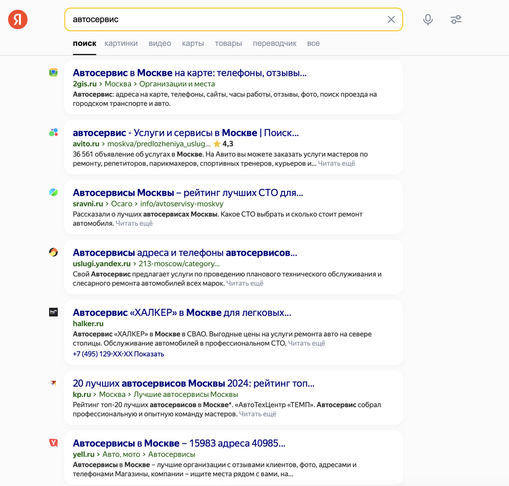The image size is (509, 486).
Task: Switch to the видео tab
Action: pyautogui.click(x=160, y=43)
